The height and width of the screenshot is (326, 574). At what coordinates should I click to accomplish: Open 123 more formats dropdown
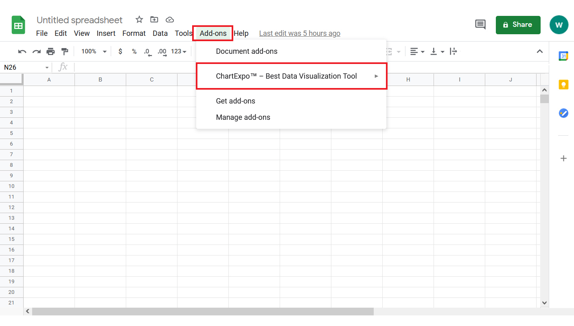point(179,51)
